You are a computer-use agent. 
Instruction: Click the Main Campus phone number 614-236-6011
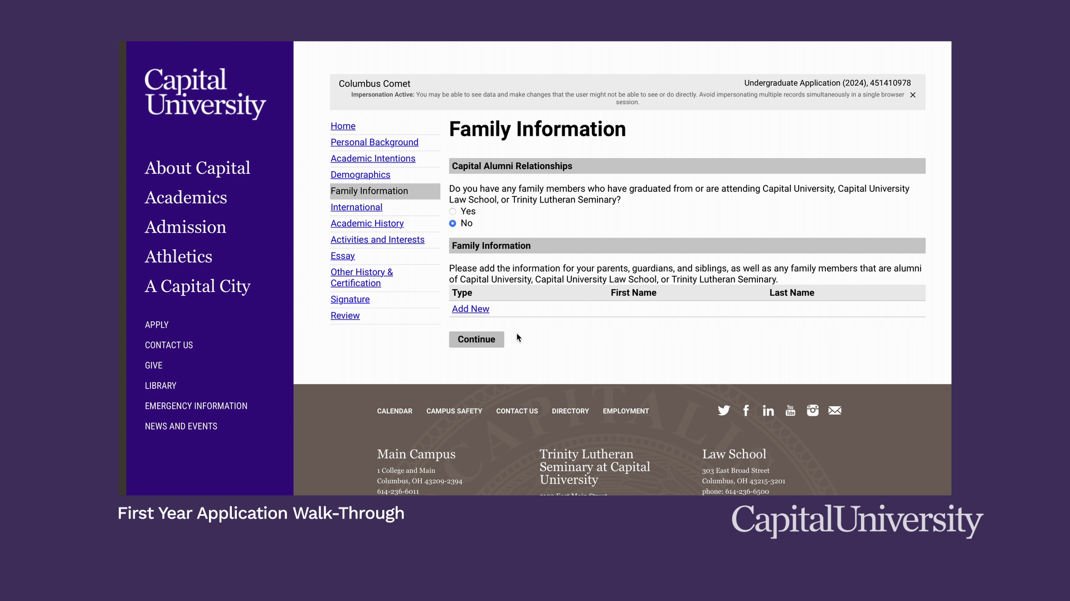(x=398, y=491)
